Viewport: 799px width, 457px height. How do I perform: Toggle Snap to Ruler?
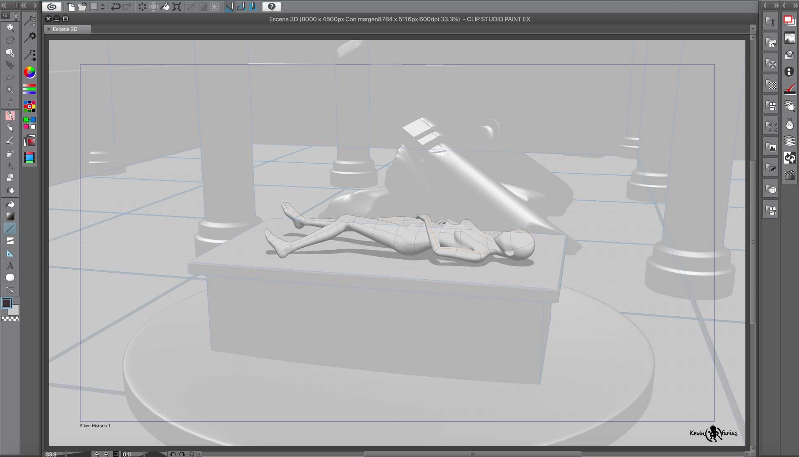[x=229, y=7]
